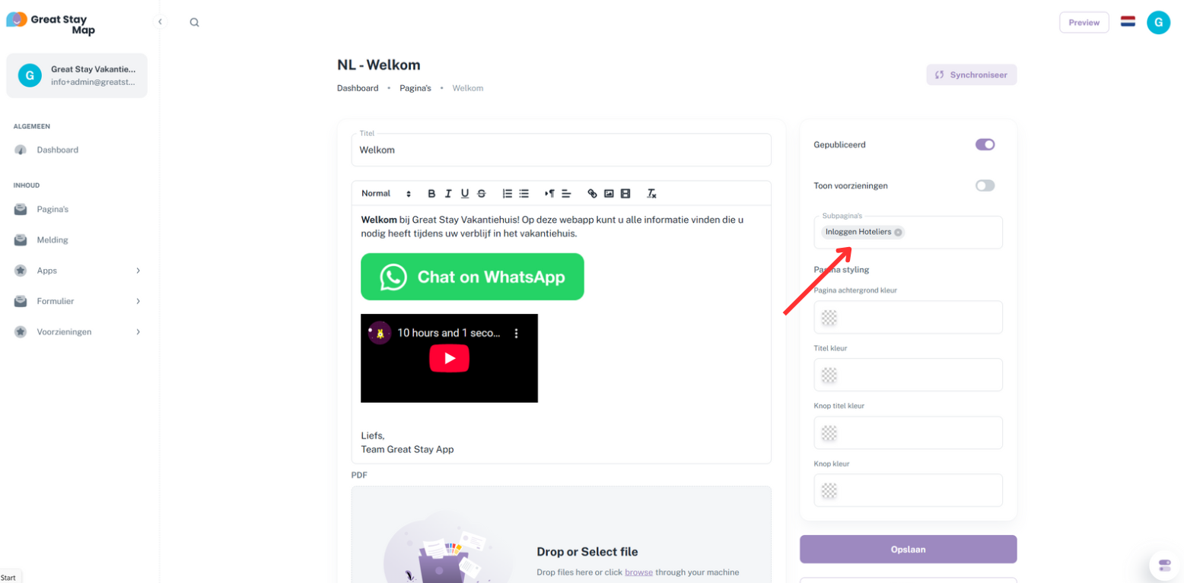Viewport: 1184px width, 583px height.
Task: Pick the Titel kleur color swatch
Action: [x=829, y=375]
